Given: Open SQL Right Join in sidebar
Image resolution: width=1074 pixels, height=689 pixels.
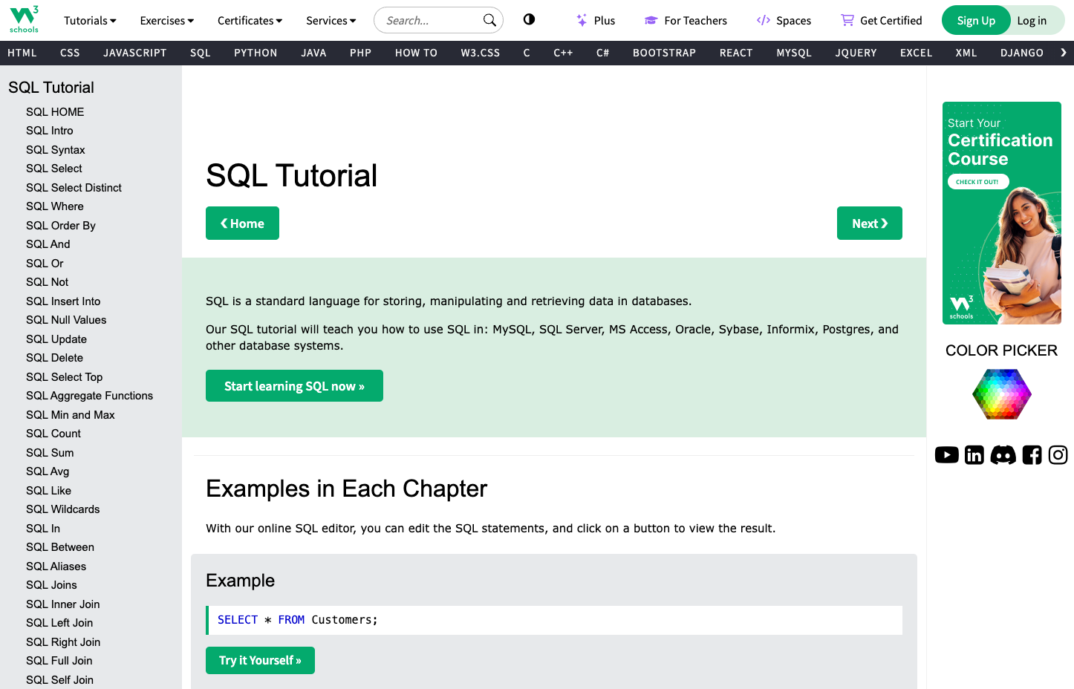Looking at the screenshot, I should [63, 642].
